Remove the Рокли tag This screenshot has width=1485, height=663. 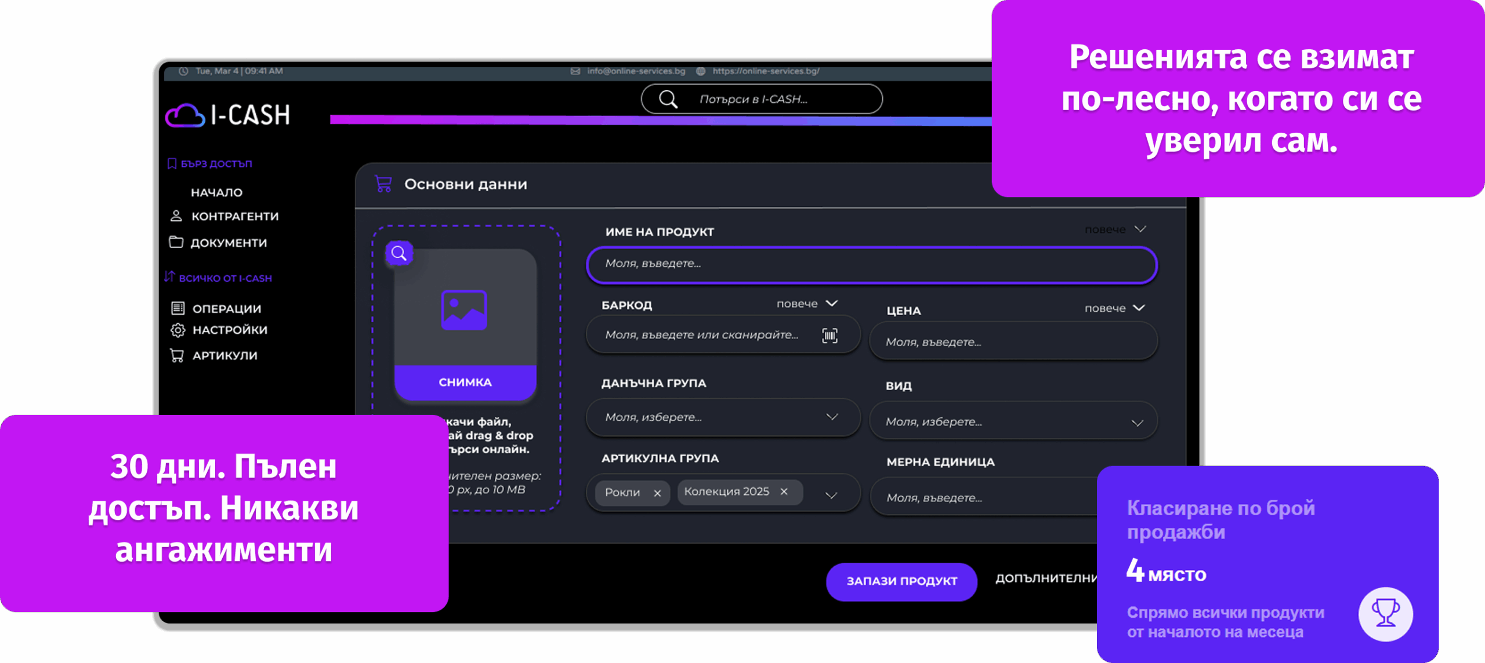coord(657,493)
